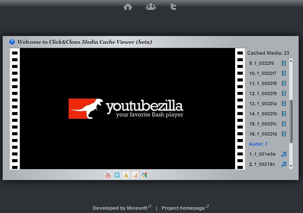Click the orange bird site icon

pos(135,175)
